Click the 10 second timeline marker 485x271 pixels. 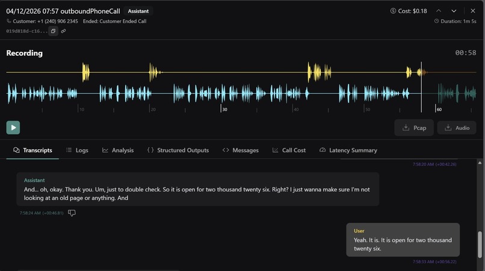(x=81, y=109)
